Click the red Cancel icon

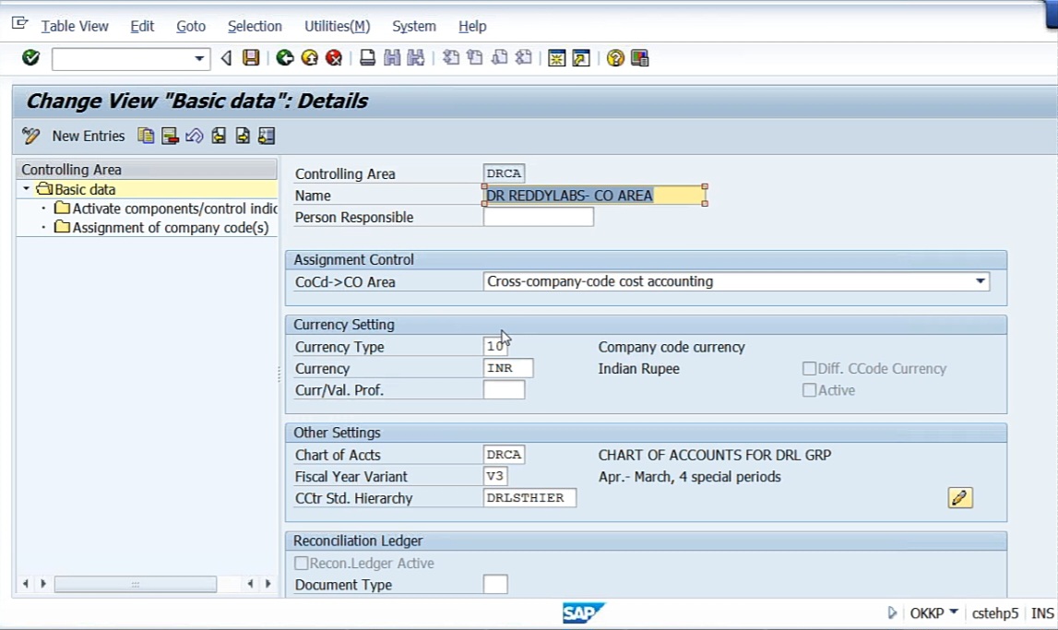tap(334, 58)
